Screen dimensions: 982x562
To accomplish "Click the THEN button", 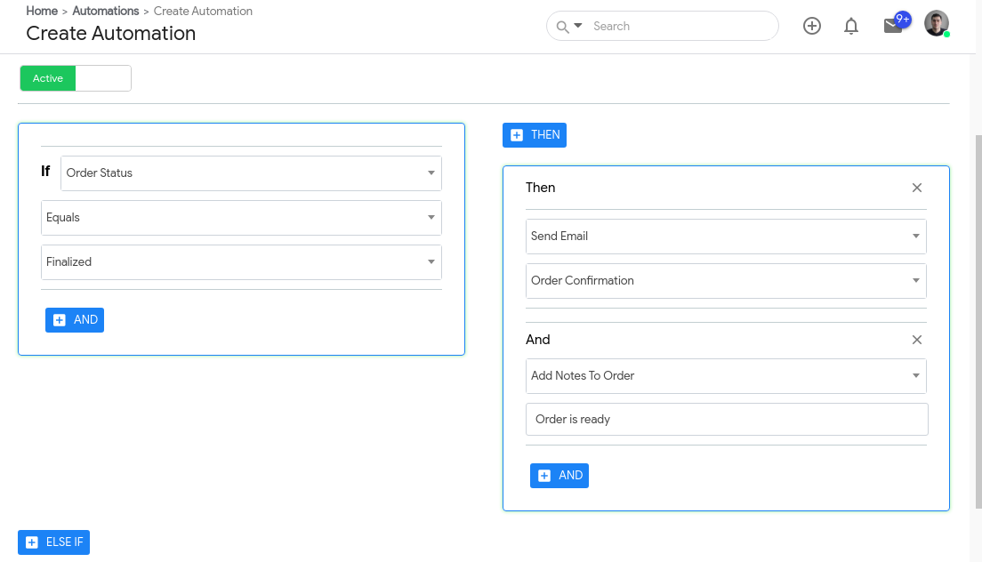I will point(535,135).
